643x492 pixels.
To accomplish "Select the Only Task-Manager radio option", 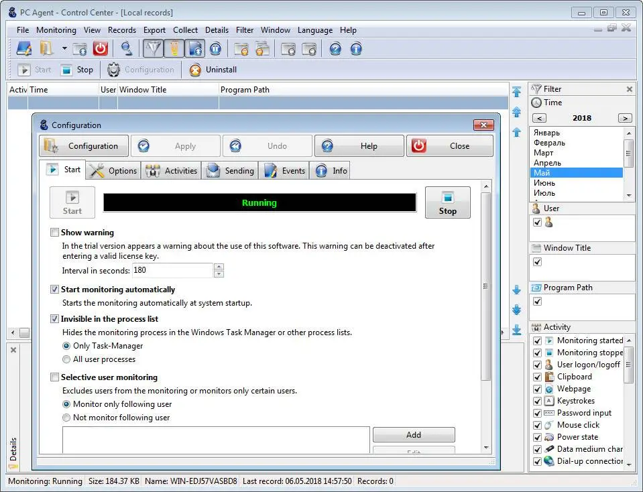I will [x=66, y=346].
